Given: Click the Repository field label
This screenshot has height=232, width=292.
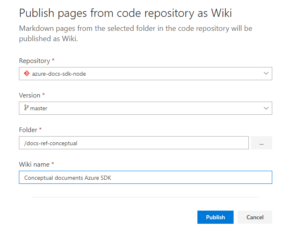Looking at the screenshot, I should coord(35,61).
